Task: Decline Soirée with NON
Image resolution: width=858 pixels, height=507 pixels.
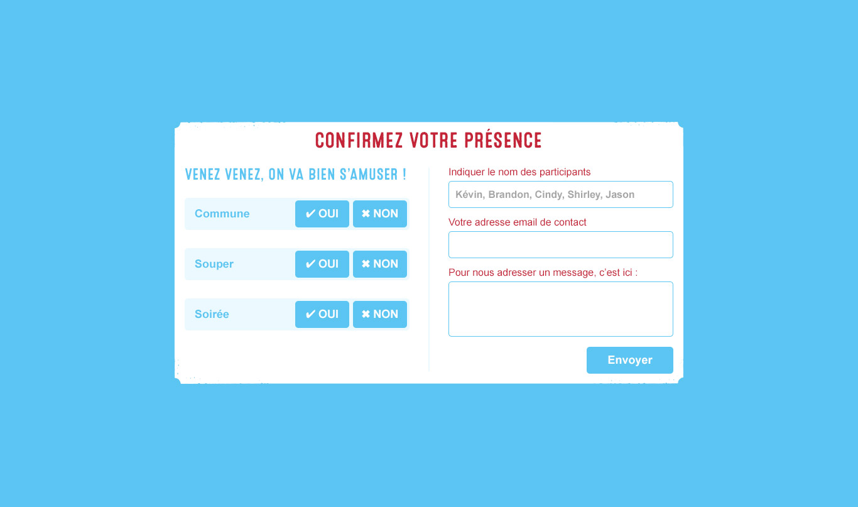Action: [380, 314]
